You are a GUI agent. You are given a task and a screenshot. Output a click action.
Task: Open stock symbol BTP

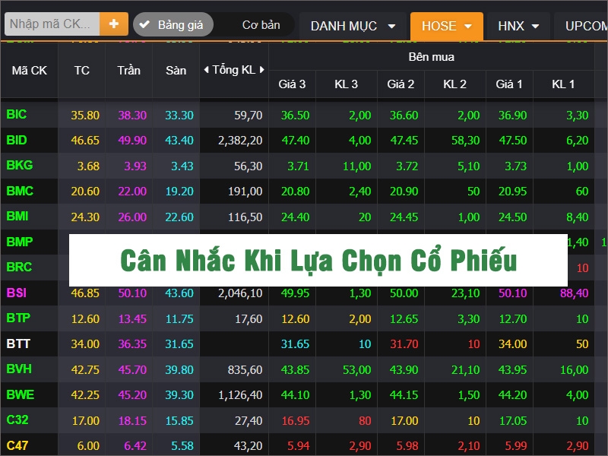tap(18, 318)
